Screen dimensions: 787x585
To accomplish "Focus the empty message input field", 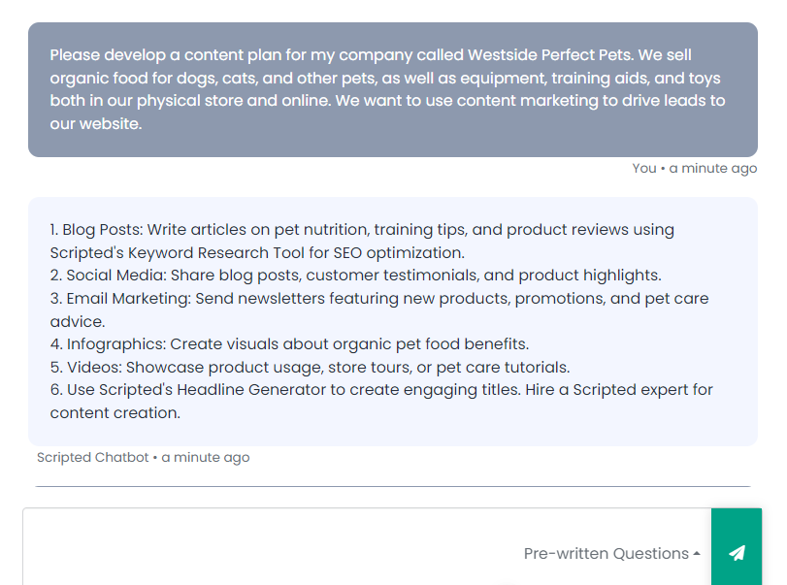I will [271, 549].
